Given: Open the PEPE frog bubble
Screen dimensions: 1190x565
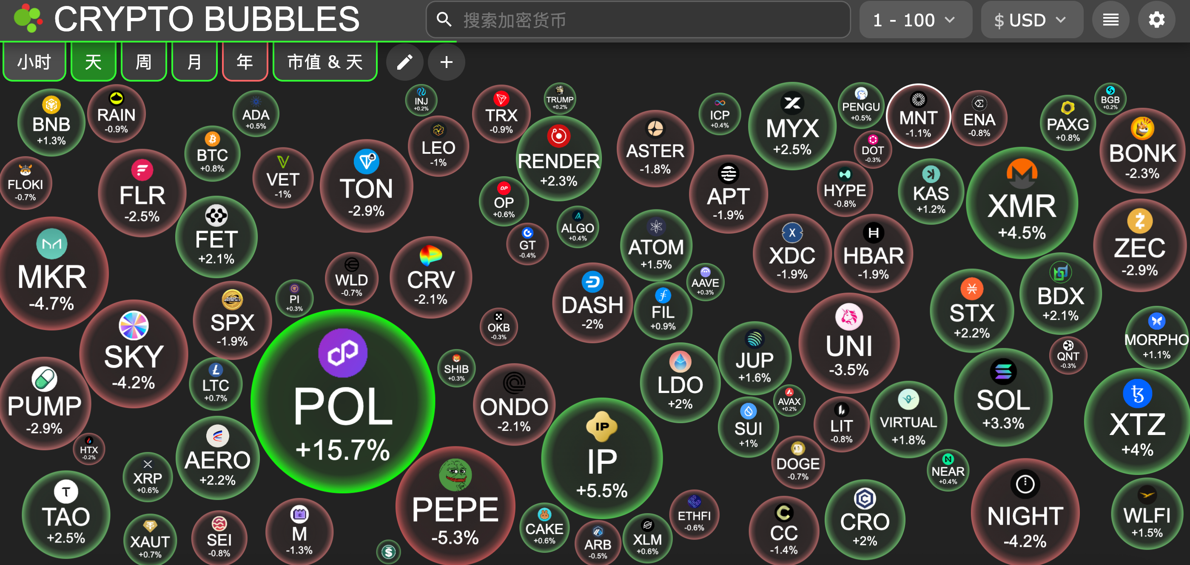Looking at the screenshot, I should coord(455,506).
